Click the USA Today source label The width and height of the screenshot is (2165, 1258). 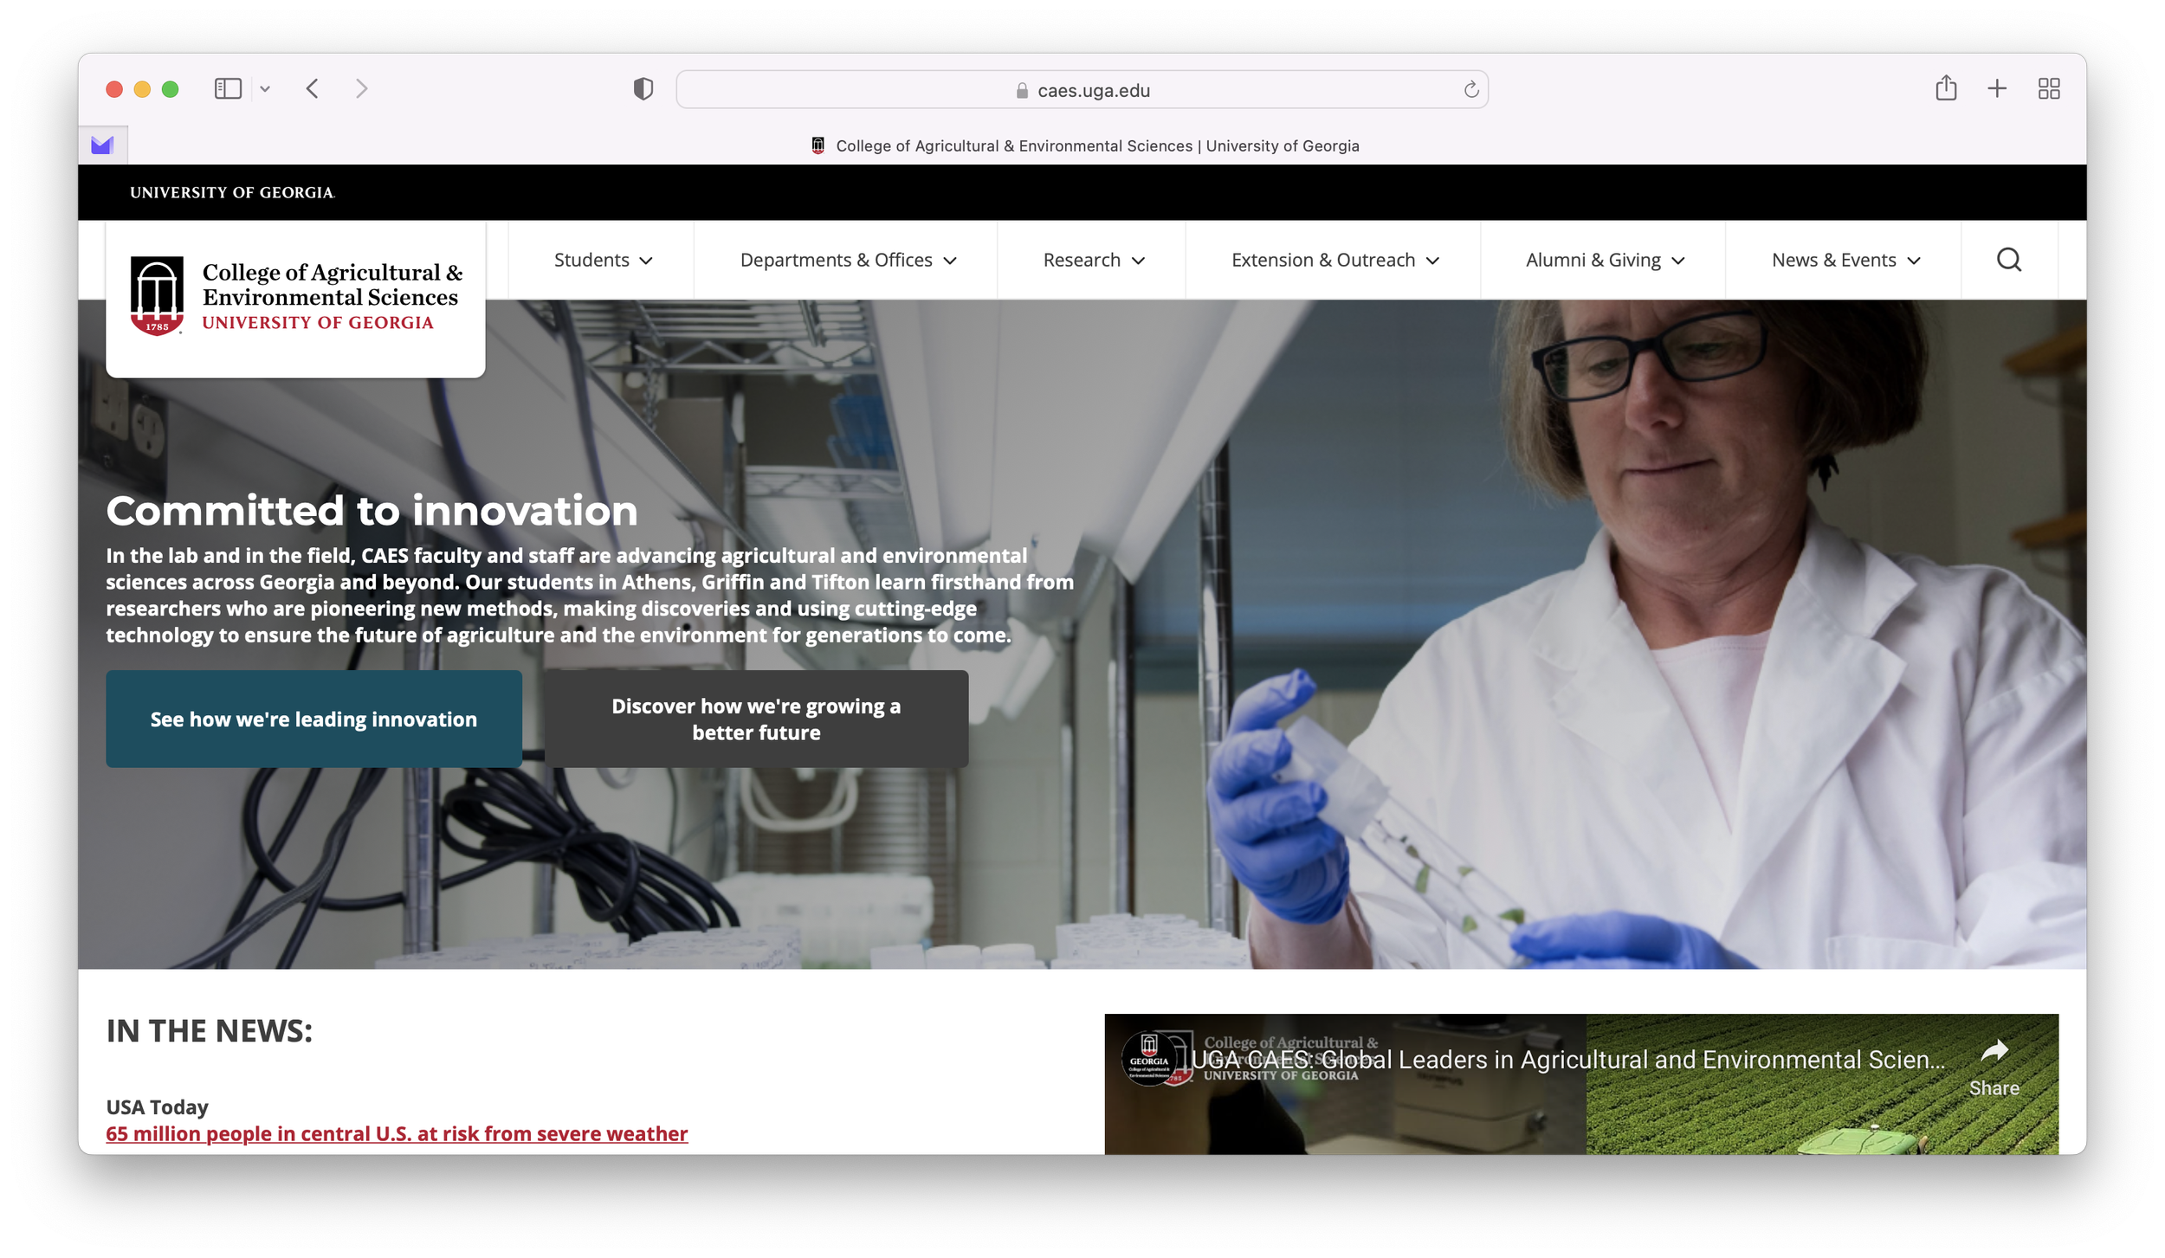click(157, 1107)
